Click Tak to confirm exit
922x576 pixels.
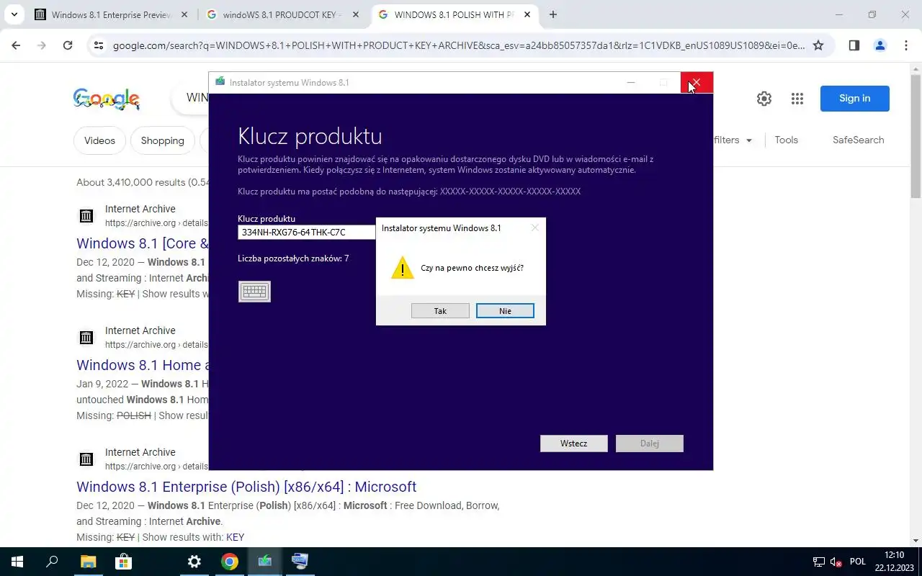tap(440, 311)
